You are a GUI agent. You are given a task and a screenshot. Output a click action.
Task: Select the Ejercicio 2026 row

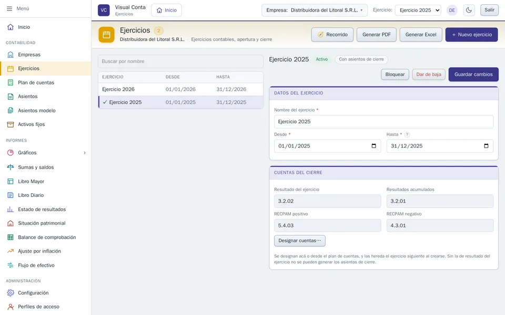pyautogui.click(x=180, y=89)
